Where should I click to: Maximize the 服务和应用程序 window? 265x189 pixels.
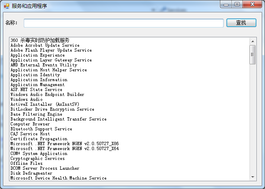[x=237, y=4]
